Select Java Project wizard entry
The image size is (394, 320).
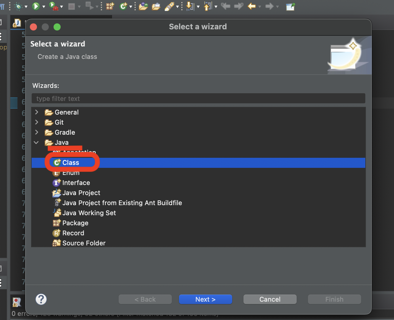point(81,193)
